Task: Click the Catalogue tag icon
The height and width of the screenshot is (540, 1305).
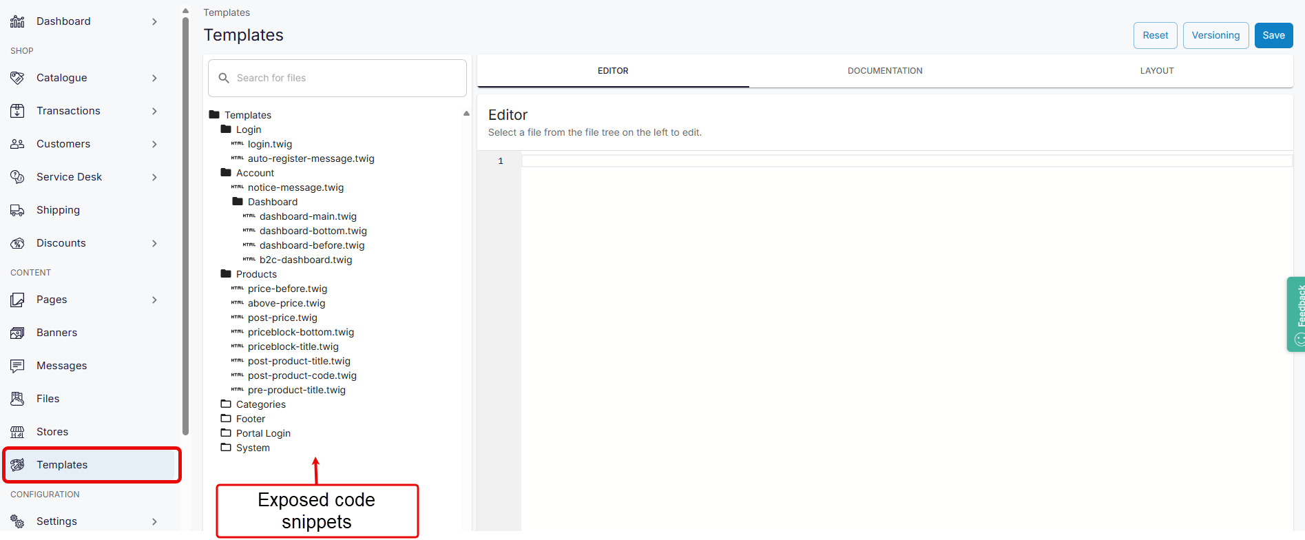Action: (17, 78)
